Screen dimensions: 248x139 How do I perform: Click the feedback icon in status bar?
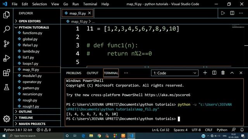(x=234, y=130)
